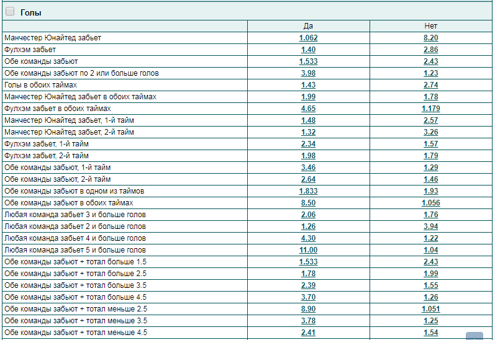Choose Нет 3.94 for Любая команда забьет 2 и больше голов
Image resolution: width=495 pixels, height=340 pixels.
pyautogui.click(x=430, y=226)
